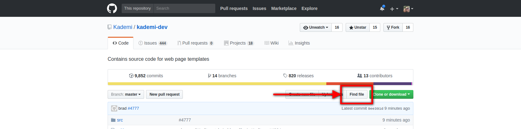Open the Branch: master dropdown

(x=126, y=94)
